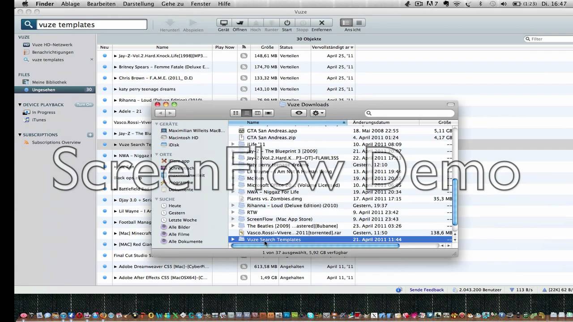Screen dimensions: 573x322
Task: Expand the Jay-Z Vol.2 torrent row in Vuze
Action: 115,56
